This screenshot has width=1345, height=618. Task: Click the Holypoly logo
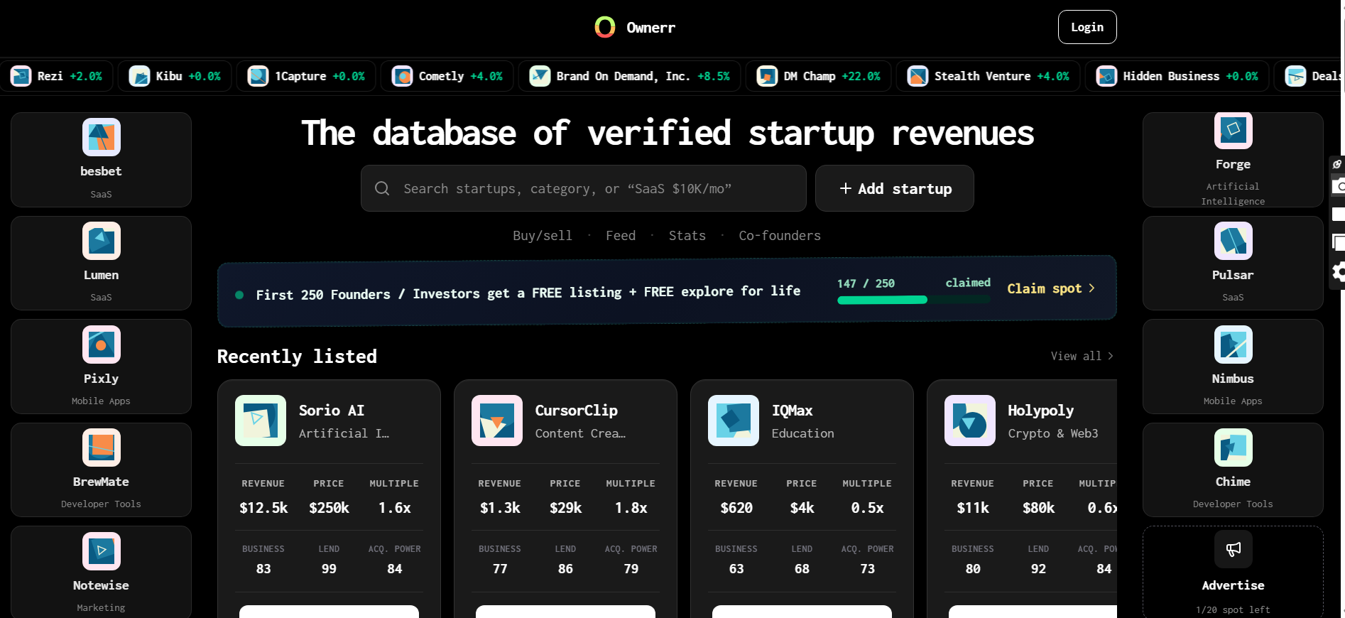970,421
